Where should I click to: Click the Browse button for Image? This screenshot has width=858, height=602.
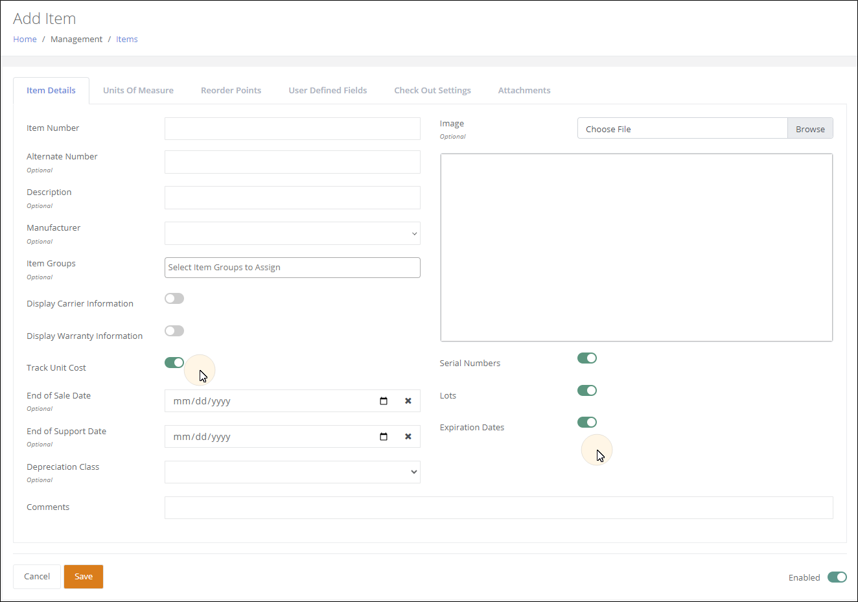(x=810, y=128)
